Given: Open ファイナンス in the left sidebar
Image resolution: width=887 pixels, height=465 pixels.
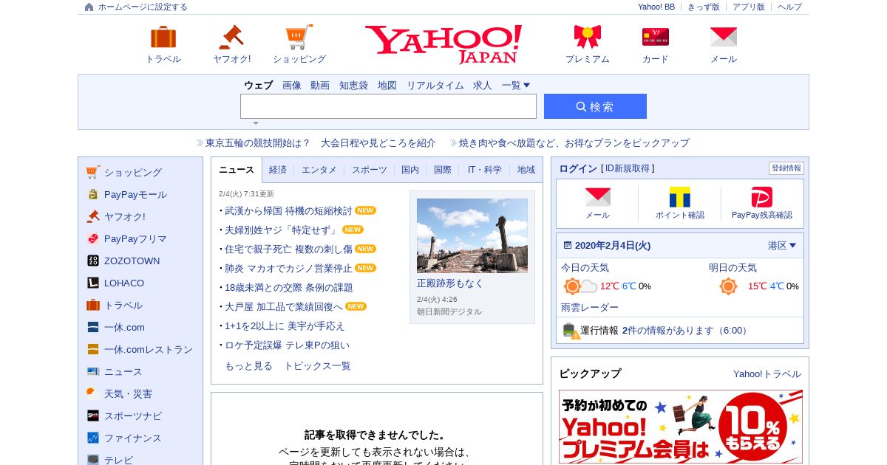Looking at the screenshot, I should (133, 438).
